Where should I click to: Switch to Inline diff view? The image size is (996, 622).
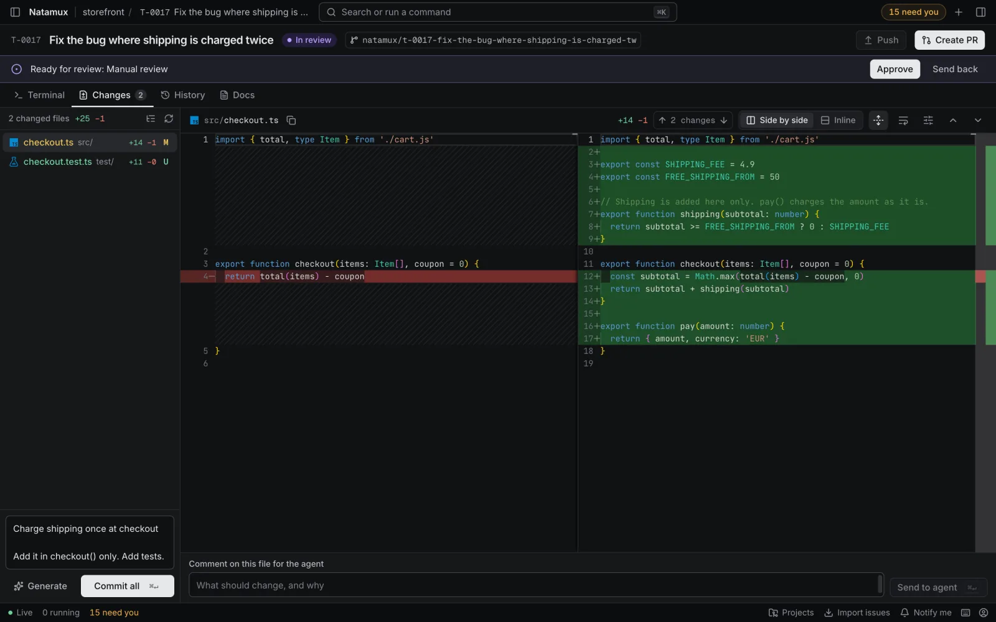pyautogui.click(x=838, y=120)
